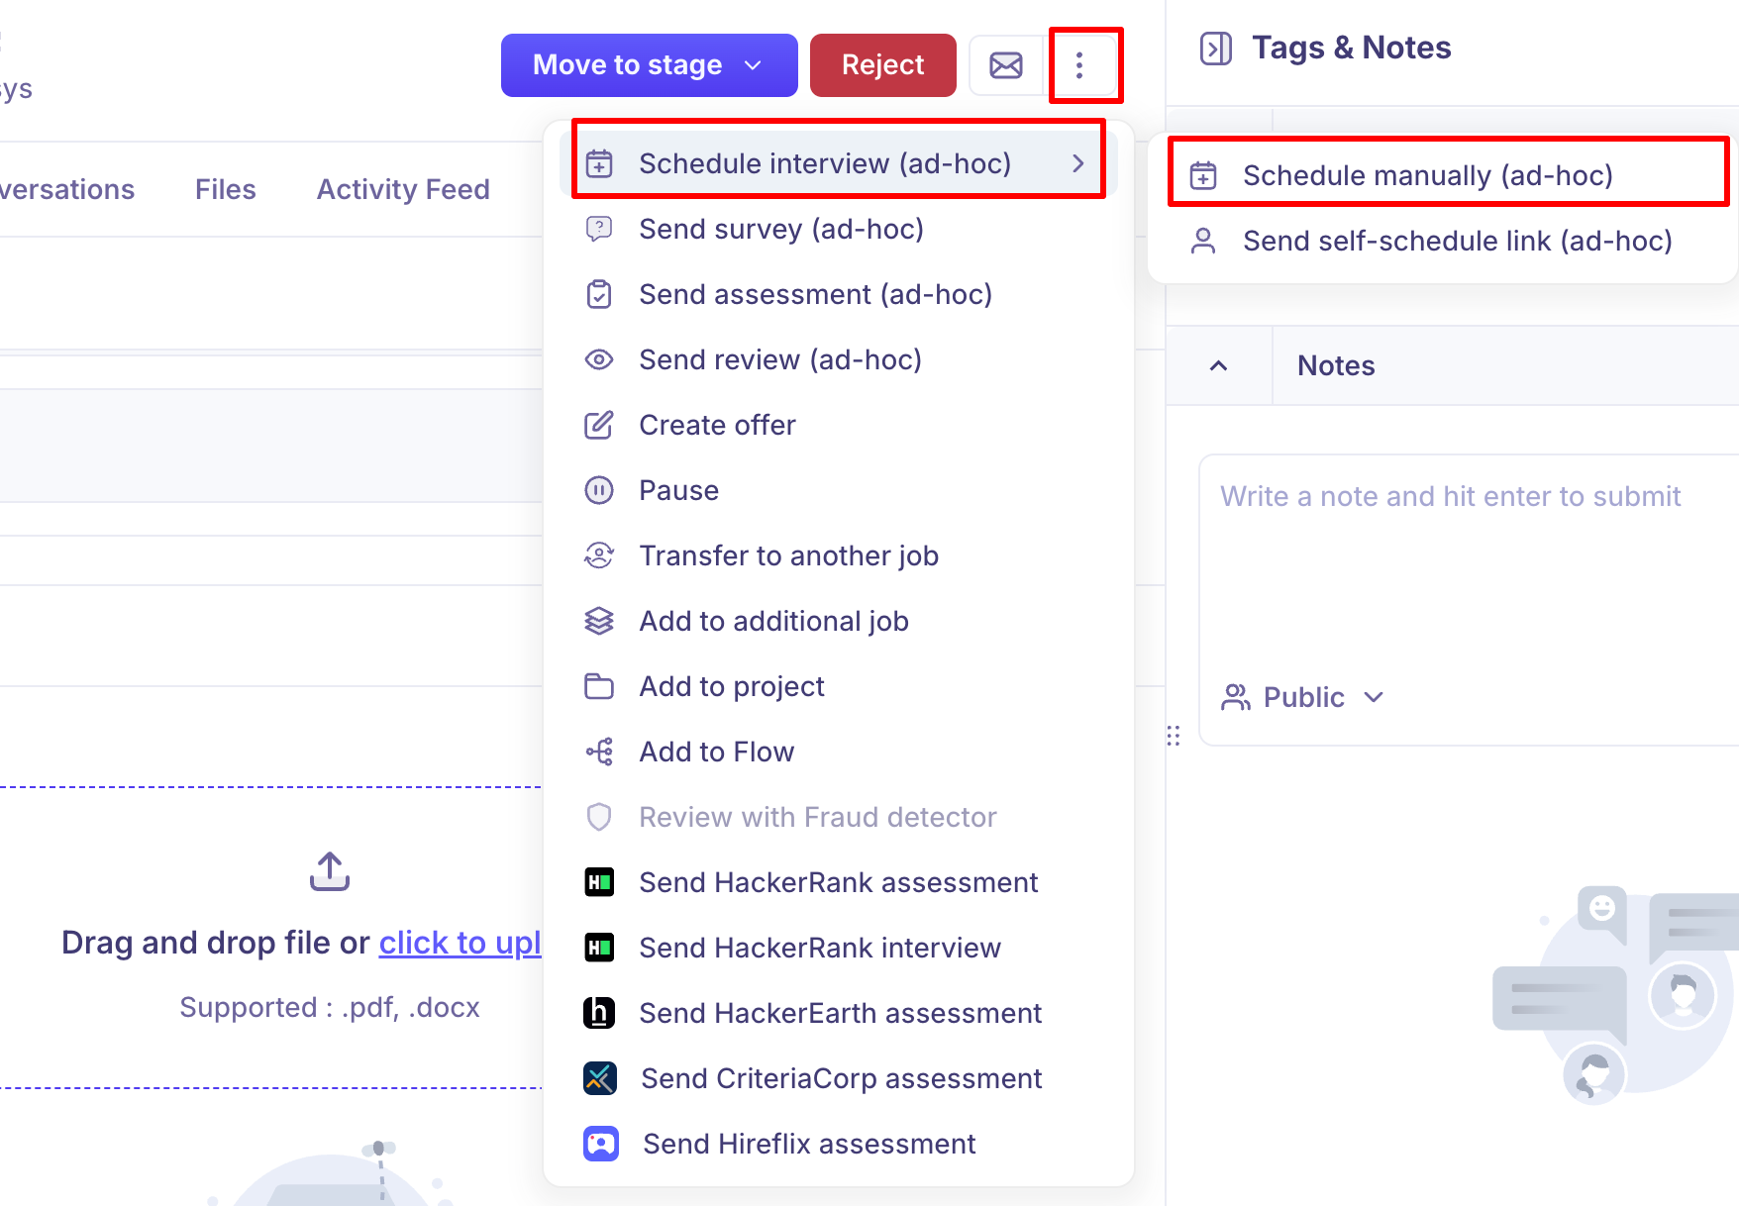Click the folder icon for Add to project
Viewport: 1739px width, 1206px height.
tap(599, 686)
